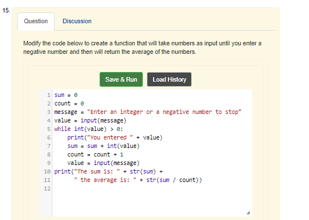Click line 9 indented 'value = input(message)'

(x=103, y=163)
